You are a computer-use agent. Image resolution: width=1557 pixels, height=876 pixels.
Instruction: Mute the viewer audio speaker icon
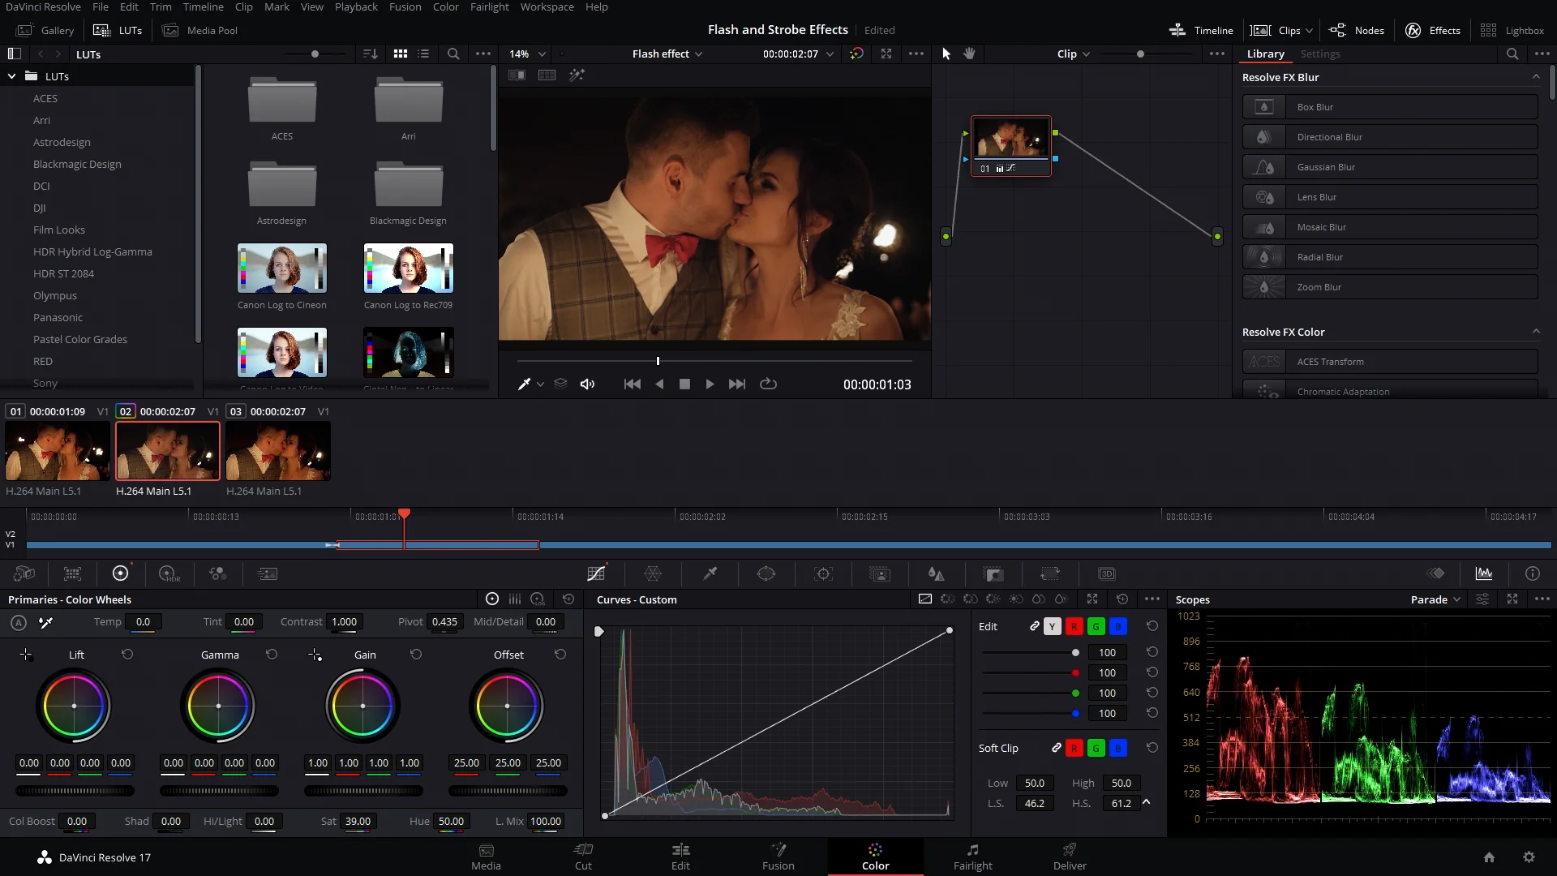[x=587, y=384]
